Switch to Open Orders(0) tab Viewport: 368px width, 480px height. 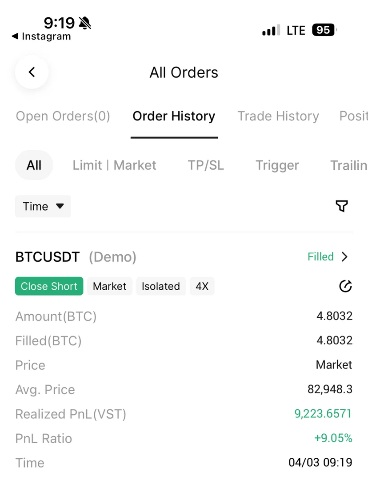pos(63,116)
